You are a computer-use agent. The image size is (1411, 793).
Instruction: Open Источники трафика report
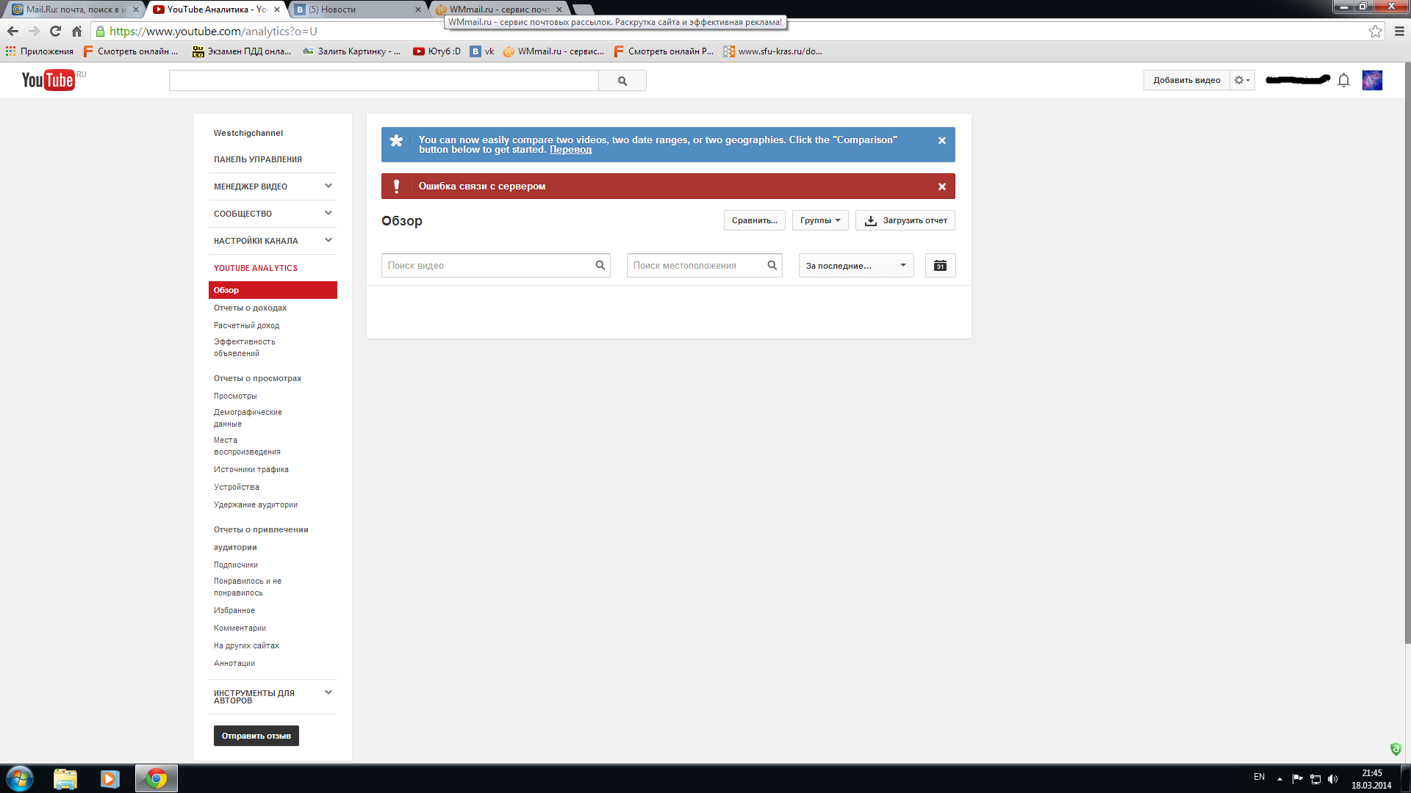[x=251, y=469]
